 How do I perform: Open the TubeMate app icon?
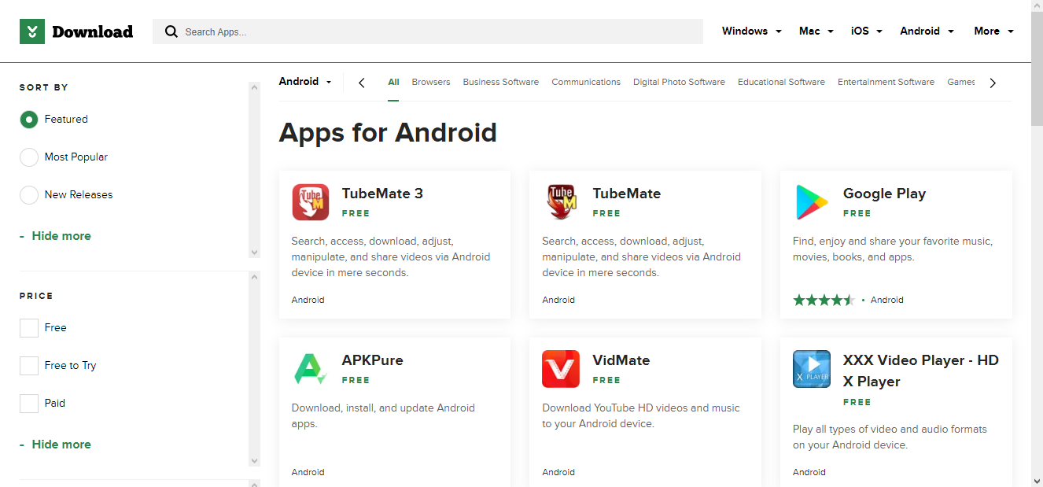561,202
